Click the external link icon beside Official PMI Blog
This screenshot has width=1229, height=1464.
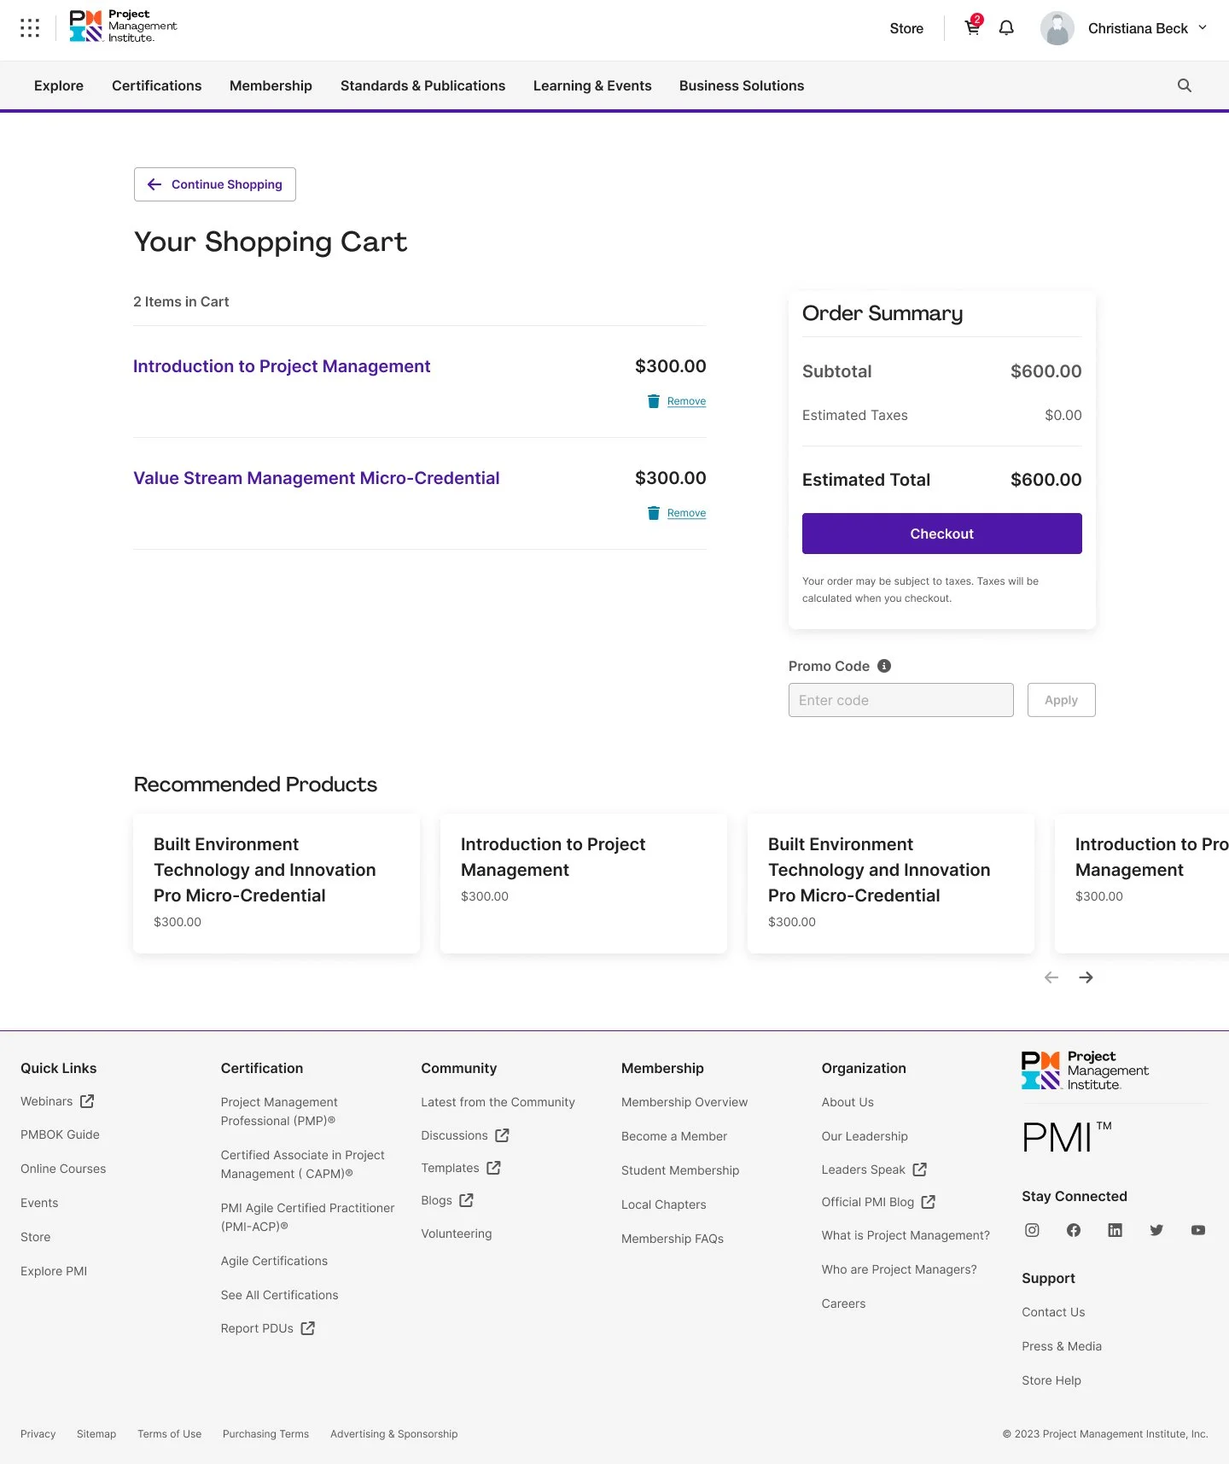pyautogui.click(x=929, y=1202)
